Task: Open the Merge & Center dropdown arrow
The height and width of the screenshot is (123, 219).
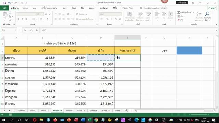Action: pyautogui.click(x=95, y=19)
